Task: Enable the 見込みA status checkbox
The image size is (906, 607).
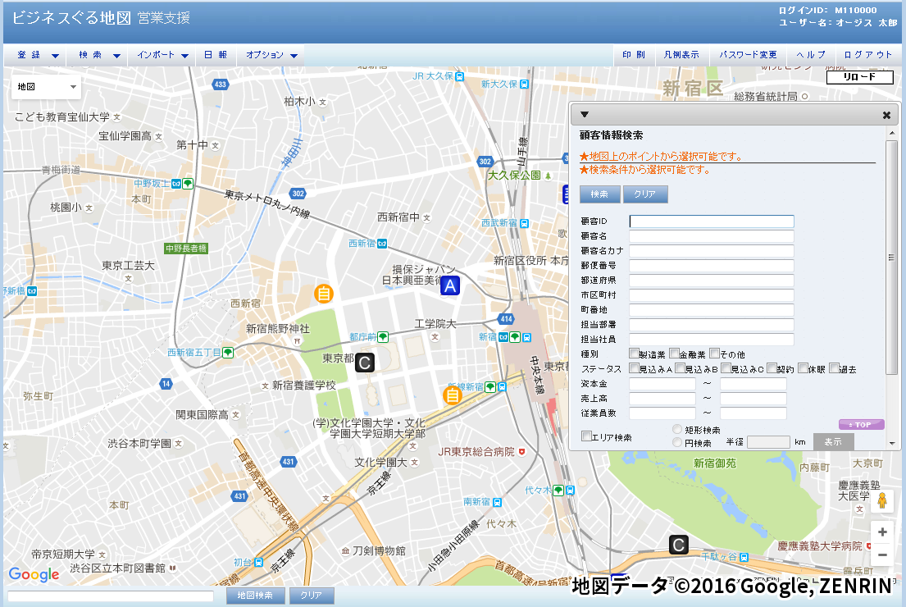Action: [x=634, y=368]
